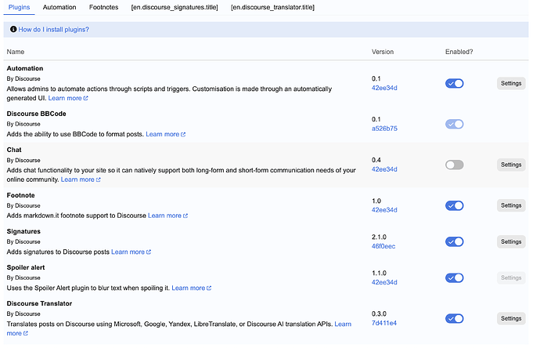The image size is (540, 348).
Task: Click external-link icon after Signatures Learn more
Action: click(x=149, y=252)
